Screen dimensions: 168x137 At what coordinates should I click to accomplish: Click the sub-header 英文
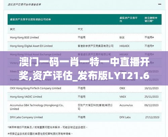(12, 29)
